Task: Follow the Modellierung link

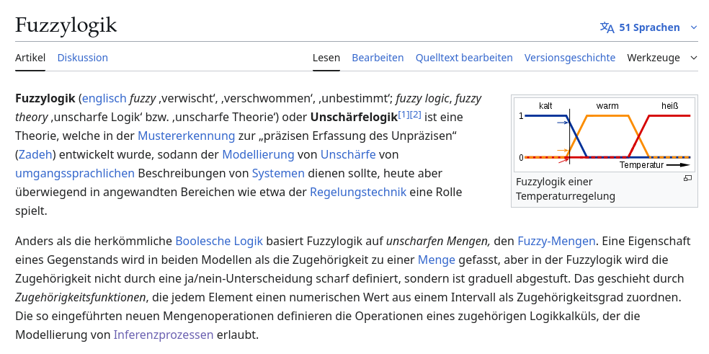Action: pos(258,154)
